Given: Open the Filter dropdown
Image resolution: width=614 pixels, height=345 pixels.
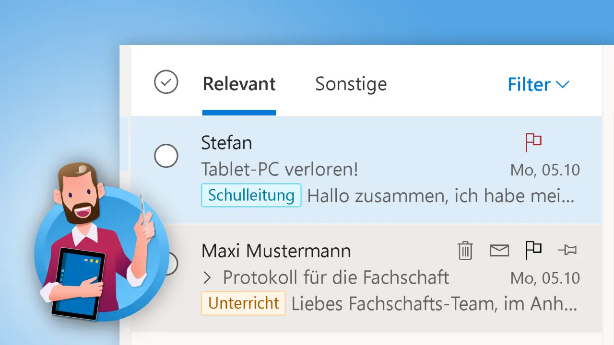Looking at the screenshot, I should tap(529, 84).
